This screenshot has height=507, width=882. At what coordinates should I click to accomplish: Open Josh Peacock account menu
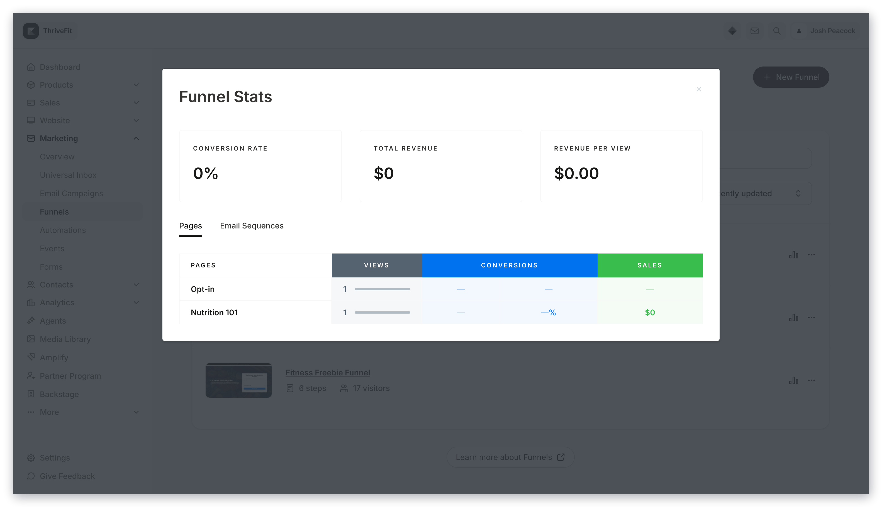[825, 31]
